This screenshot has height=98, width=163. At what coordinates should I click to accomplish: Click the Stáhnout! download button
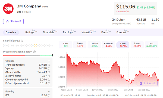(x=147, y=83)
